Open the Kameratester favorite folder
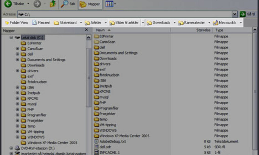Image resolution: width=259 pixels, height=155 pixels. tap(192, 22)
